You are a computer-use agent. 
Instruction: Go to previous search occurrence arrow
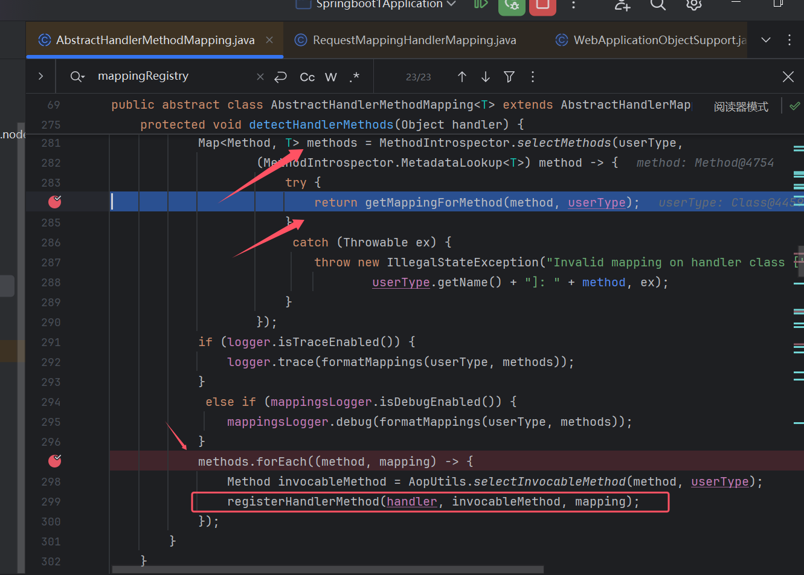click(462, 77)
